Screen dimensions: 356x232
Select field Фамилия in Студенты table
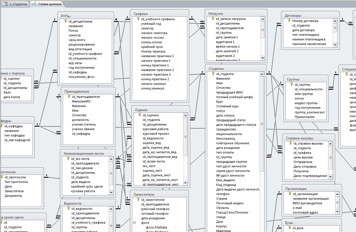pyautogui.click(x=223, y=78)
